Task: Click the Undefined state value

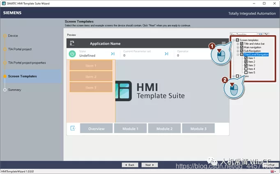Action: tap(87, 55)
